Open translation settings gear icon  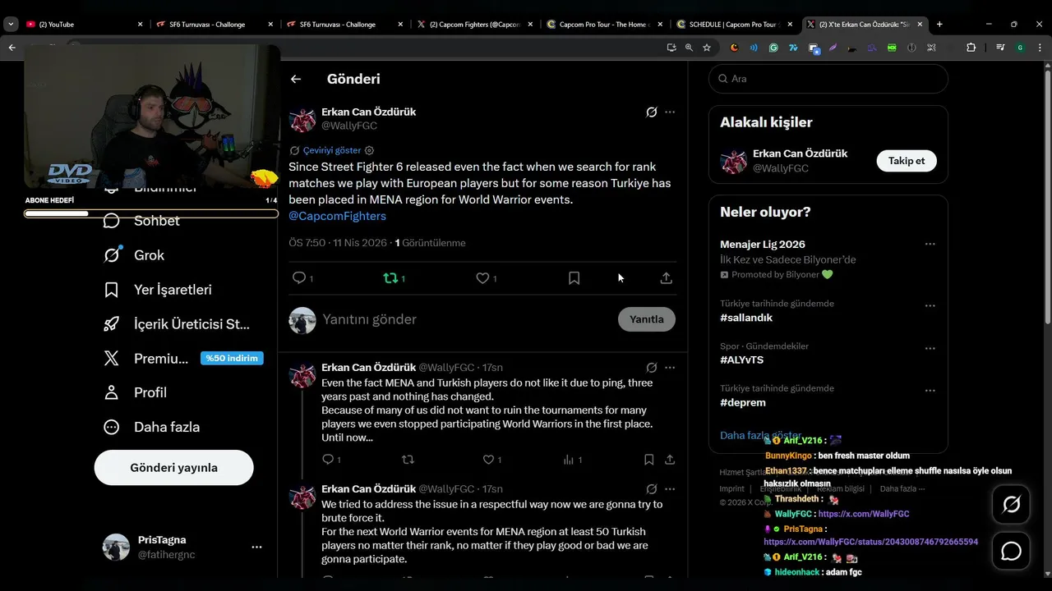tap(369, 150)
